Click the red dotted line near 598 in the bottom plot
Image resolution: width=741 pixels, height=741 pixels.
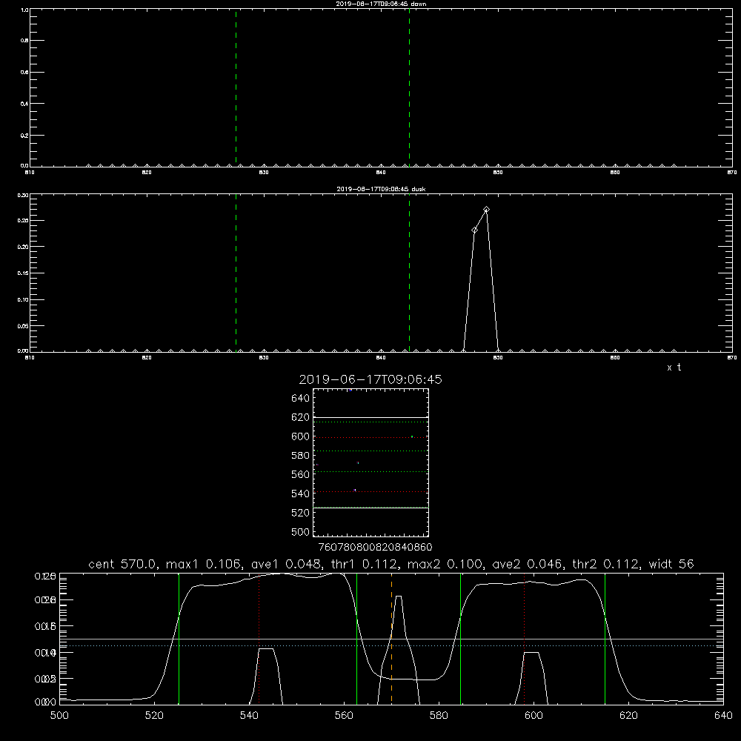click(524, 638)
